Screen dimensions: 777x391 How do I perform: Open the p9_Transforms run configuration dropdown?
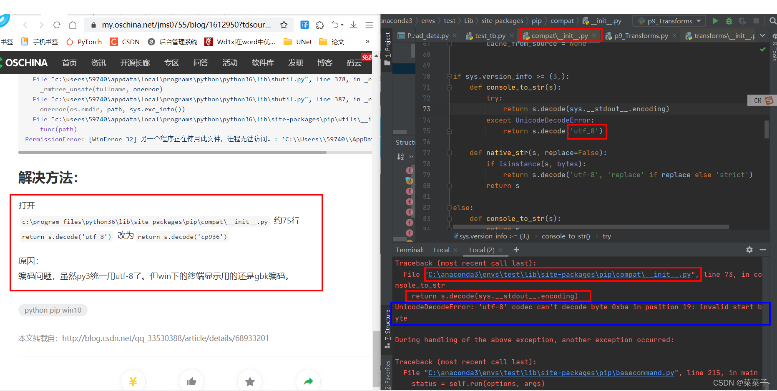pos(669,21)
